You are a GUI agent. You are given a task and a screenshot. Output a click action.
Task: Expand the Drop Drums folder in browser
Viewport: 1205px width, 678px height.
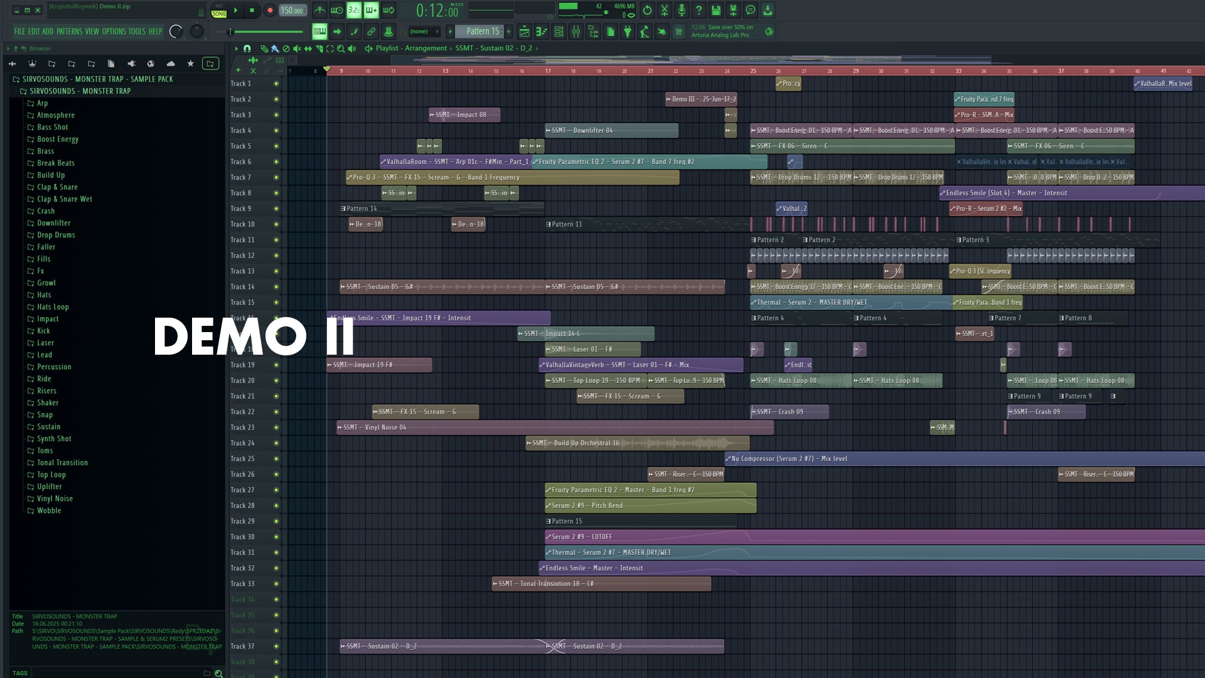(56, 235)
